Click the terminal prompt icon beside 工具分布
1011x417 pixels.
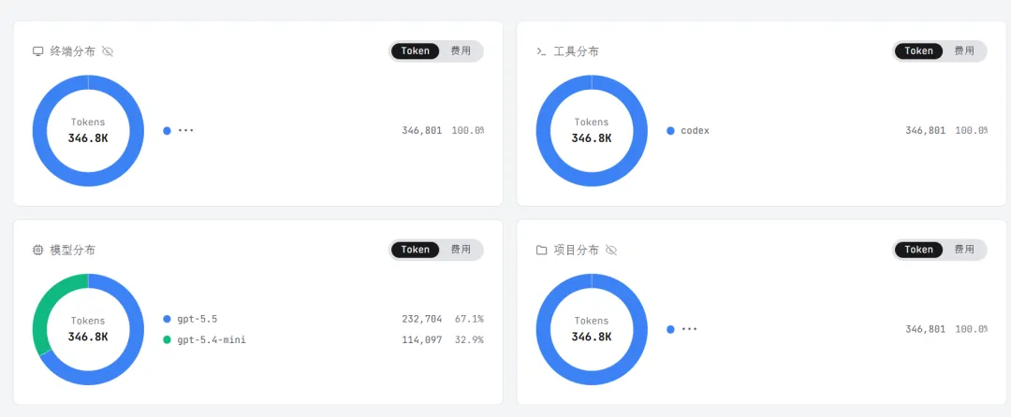(541, 51)
